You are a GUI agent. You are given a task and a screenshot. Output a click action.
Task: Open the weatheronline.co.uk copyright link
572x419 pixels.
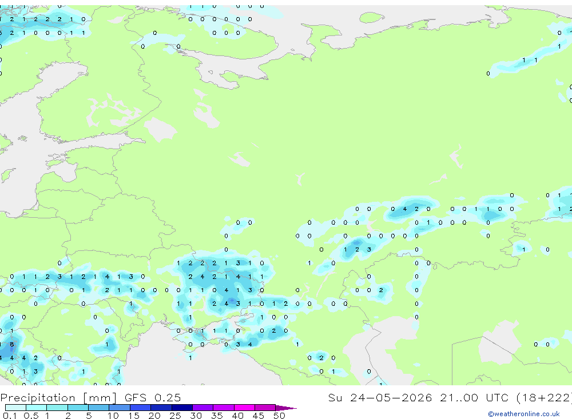click(524, 414)
